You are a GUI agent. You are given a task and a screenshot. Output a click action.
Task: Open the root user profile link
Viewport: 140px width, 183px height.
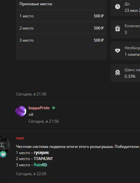click(20, 138)
